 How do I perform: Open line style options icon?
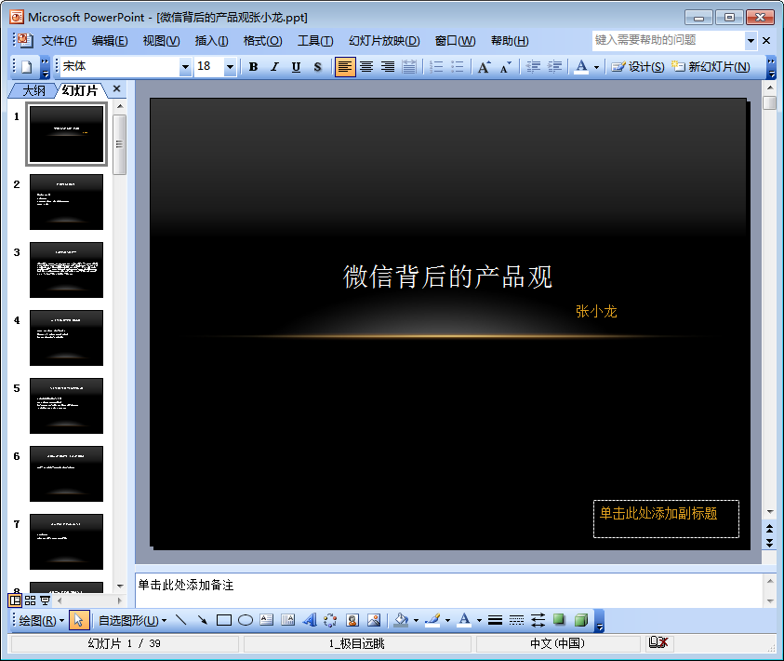point(495,620)
